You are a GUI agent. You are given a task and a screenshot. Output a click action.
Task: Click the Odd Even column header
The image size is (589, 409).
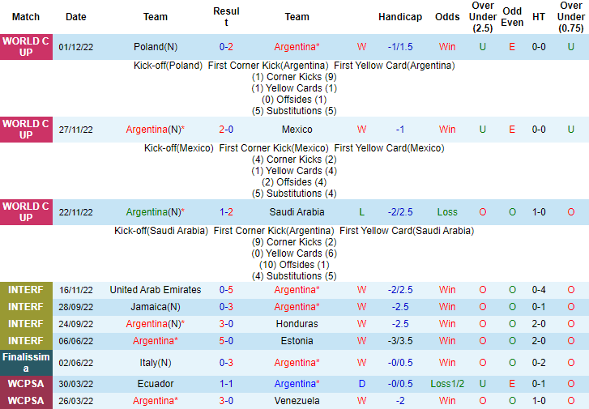512,17
